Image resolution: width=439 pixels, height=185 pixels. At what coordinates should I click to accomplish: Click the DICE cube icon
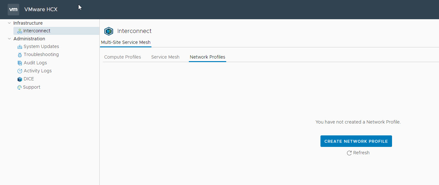[x=20, y=79]
